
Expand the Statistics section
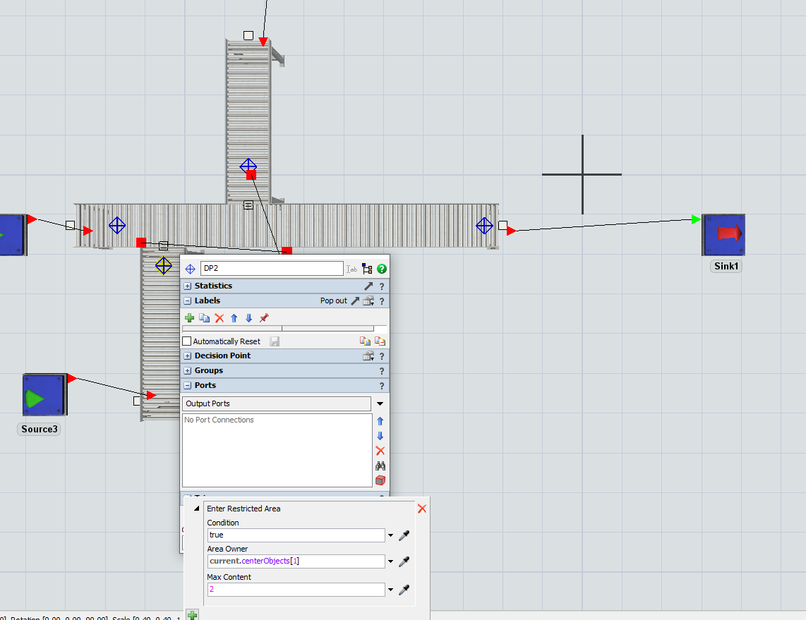click(x=187, y=286)
